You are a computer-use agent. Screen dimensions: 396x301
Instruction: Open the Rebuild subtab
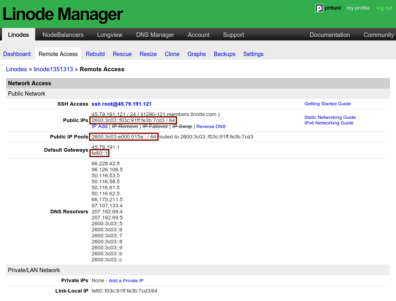click(95, 54)
